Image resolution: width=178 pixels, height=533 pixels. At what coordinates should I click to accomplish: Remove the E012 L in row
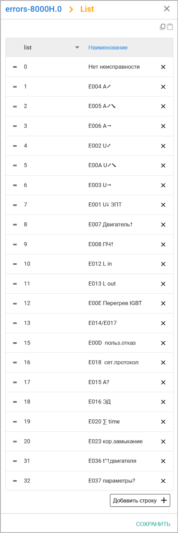click(163, 264)
